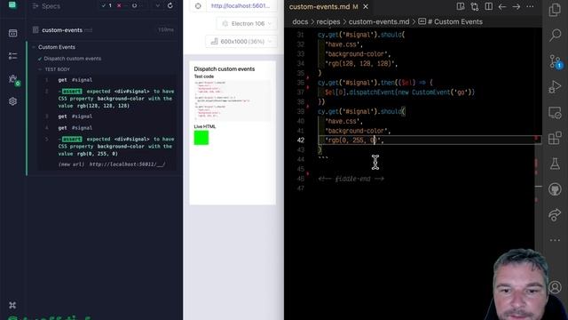Click custom-events.md breadcrumb segment

(x=379, y=21)
